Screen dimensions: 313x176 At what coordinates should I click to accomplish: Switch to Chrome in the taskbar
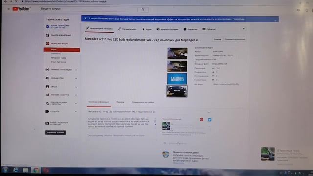[x=36, y=170]
